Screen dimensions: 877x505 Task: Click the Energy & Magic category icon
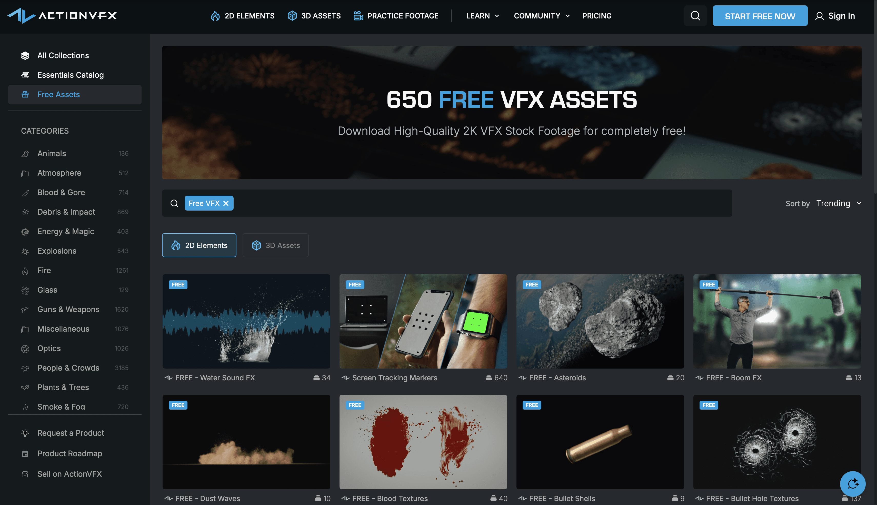pos(25,231)
